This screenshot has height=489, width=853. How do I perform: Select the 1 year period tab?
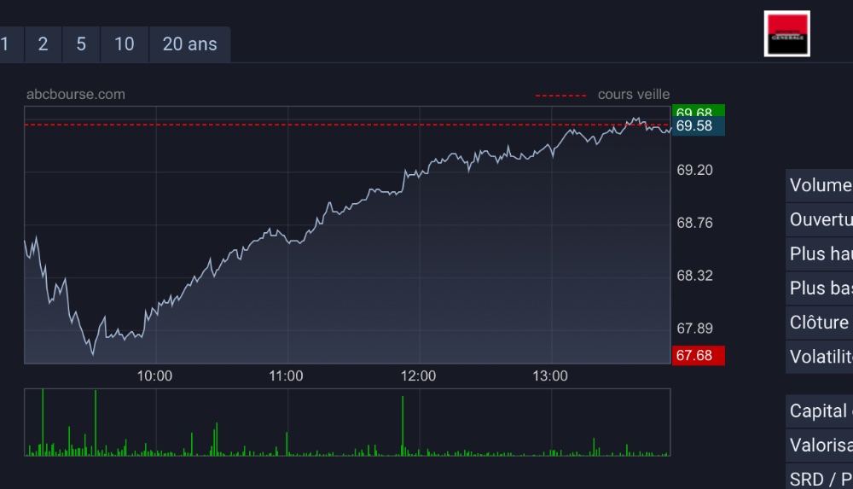[7, 44]
